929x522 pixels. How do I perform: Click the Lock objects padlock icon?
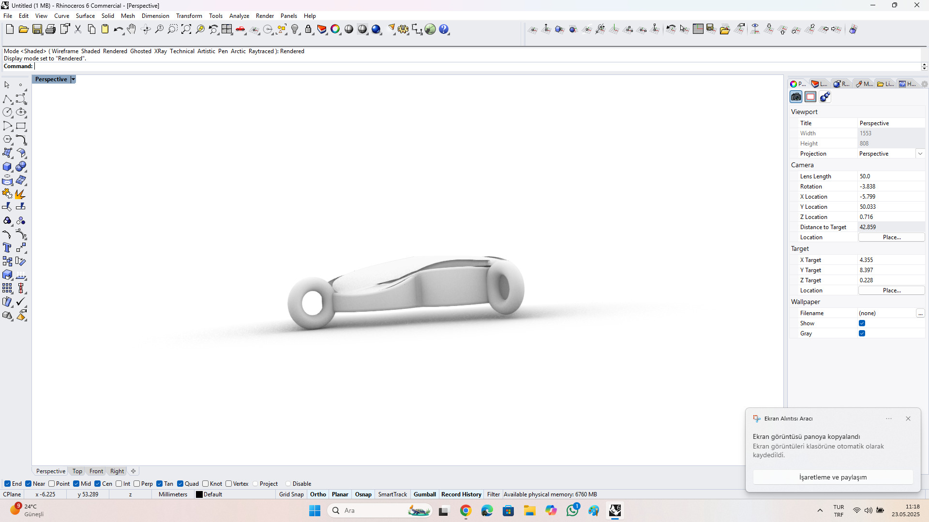pyautogui.click(x=308, y=29)
